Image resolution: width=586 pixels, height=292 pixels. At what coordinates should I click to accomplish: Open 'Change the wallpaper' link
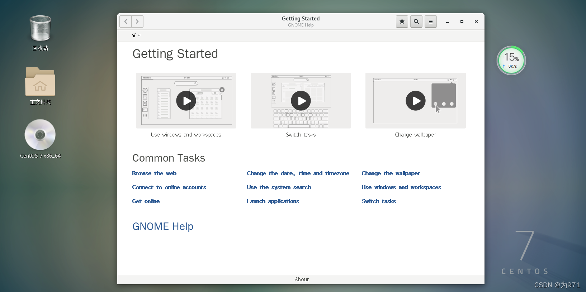tap(391, 173)
